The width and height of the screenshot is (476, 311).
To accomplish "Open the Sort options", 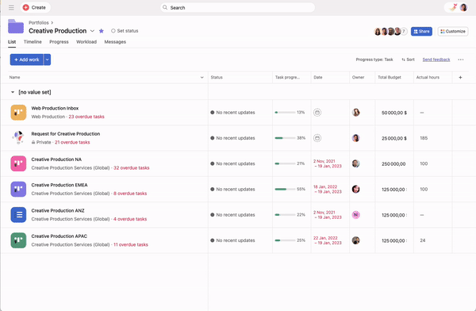I will [408, 60].
